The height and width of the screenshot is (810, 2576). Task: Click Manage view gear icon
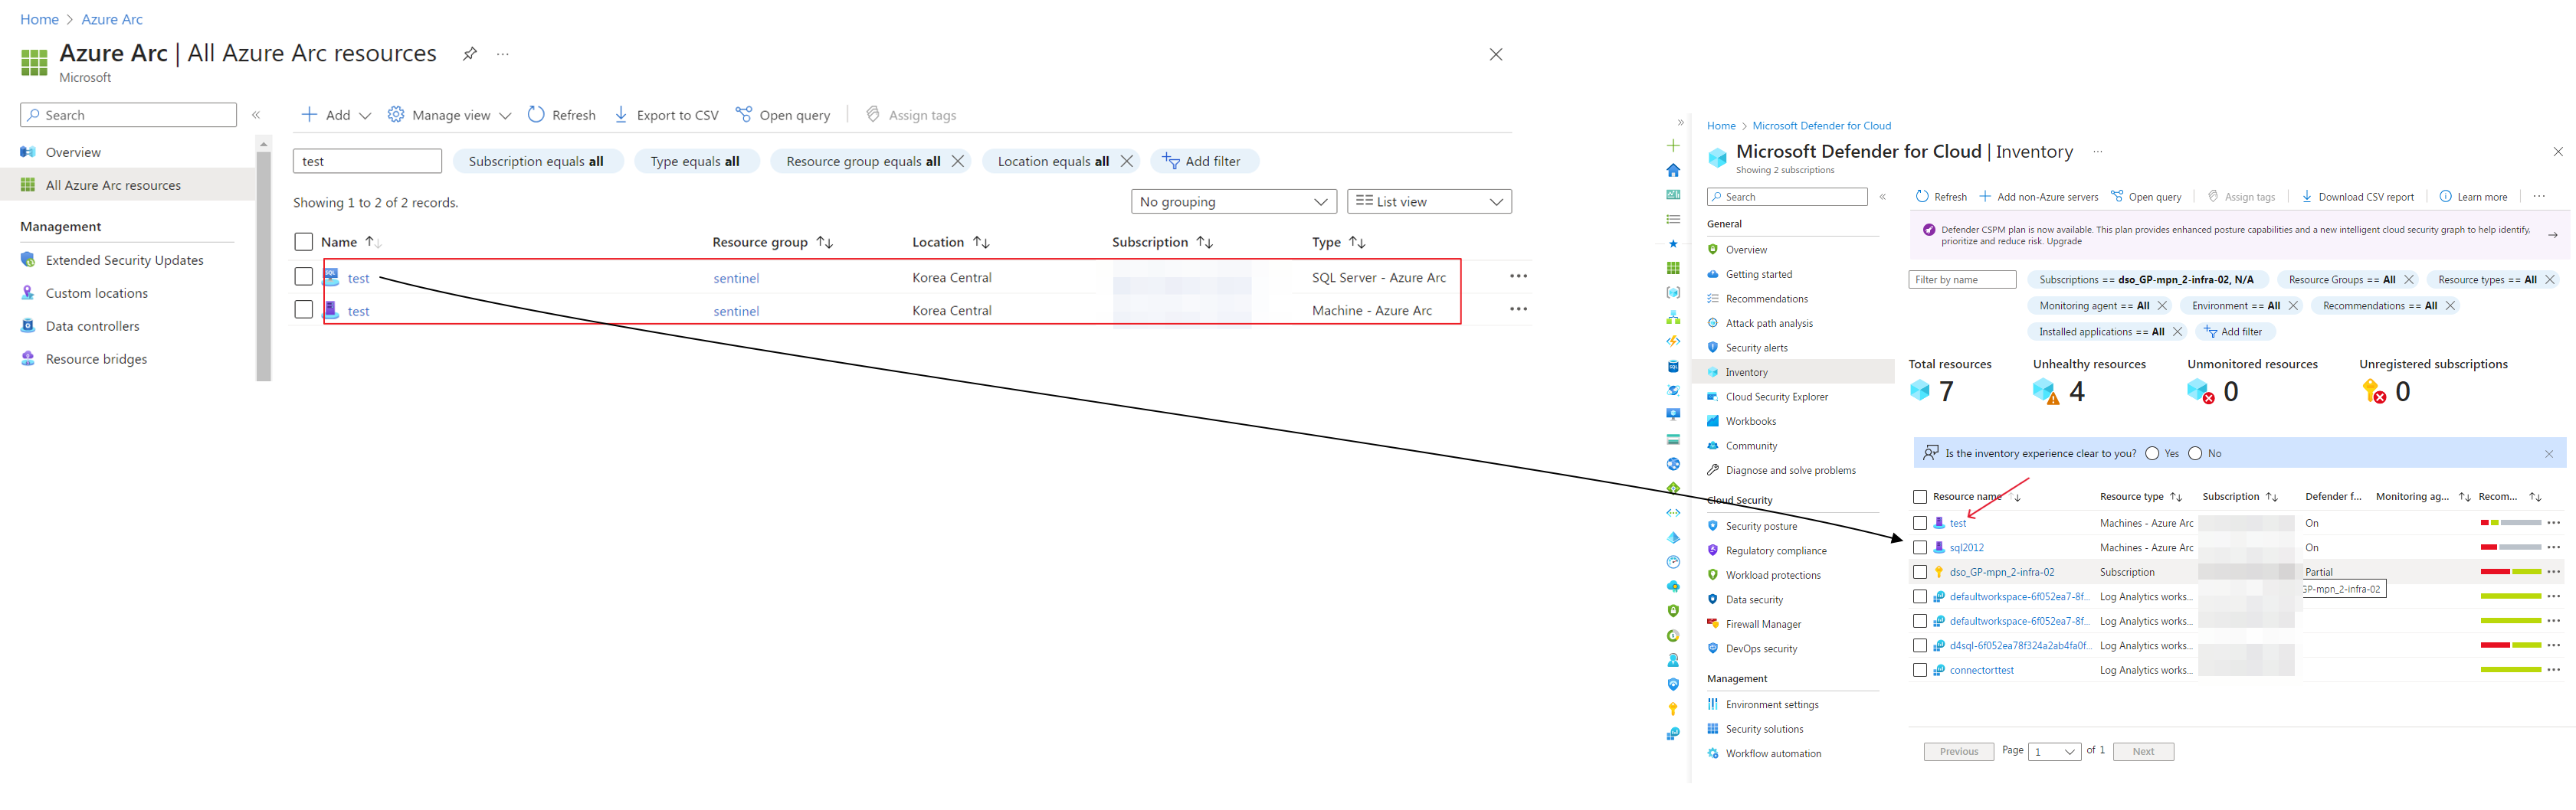pos(396,115)
